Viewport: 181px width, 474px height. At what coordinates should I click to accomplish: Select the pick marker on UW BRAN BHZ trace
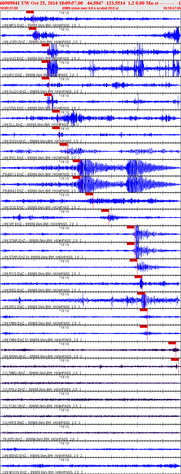point(172,343)
